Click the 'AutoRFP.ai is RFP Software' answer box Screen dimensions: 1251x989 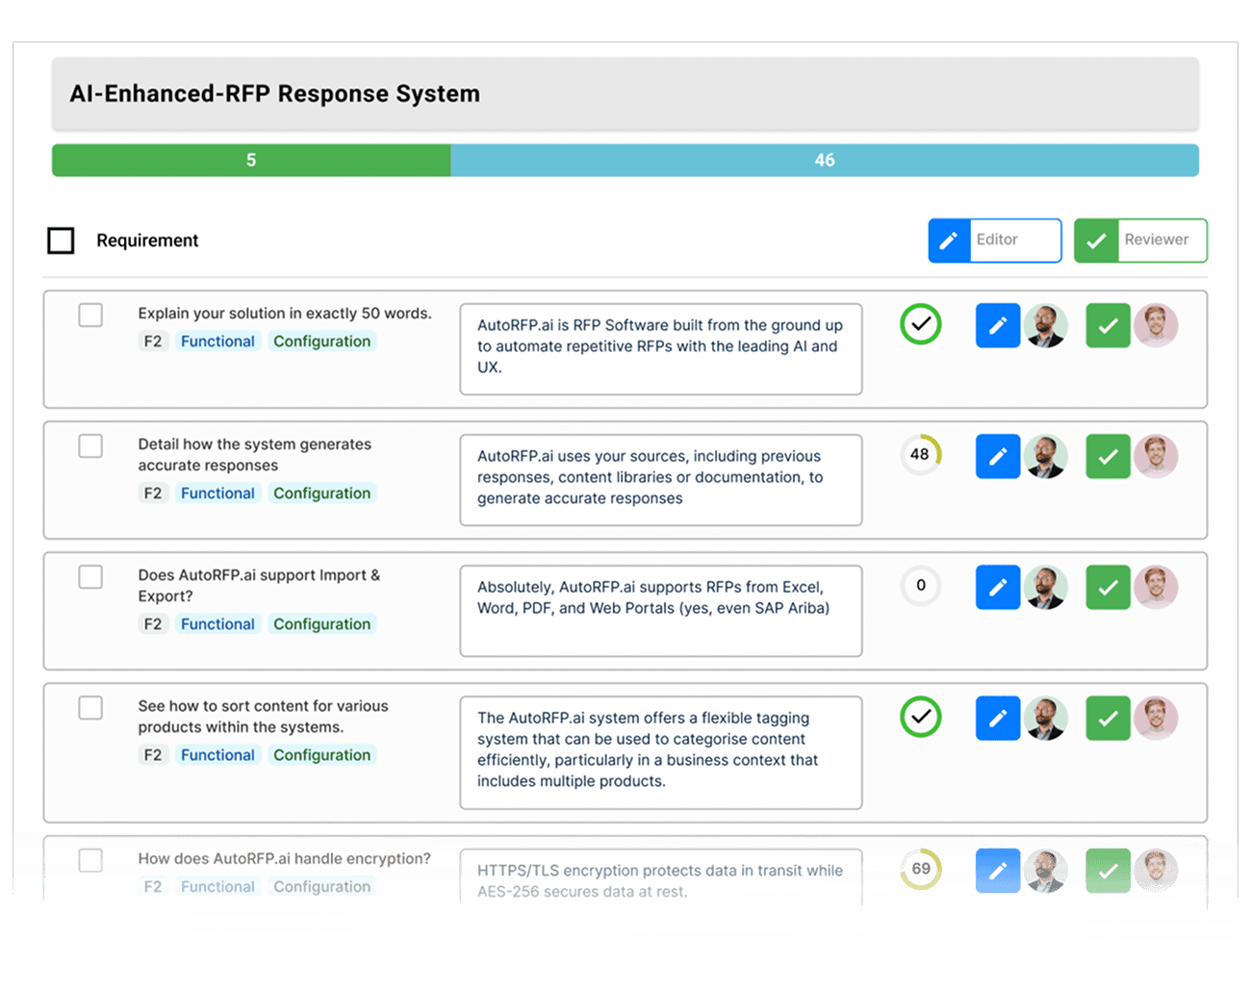coord(661,349)
